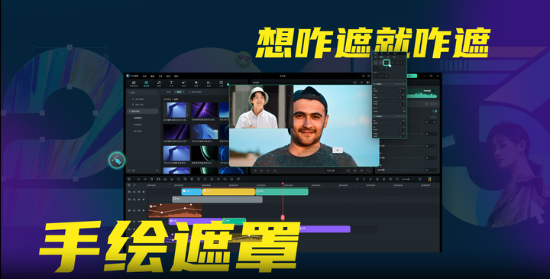This screenshot has width=550, height=279.
Task: Select the green curved-light thumbnail
Action: click(205, 154)
